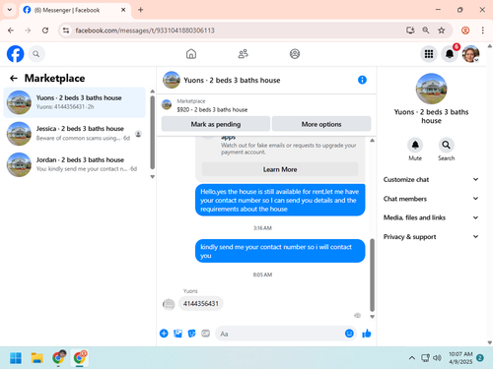This screenshot has width=493, height=369.
Task: Bookmark the page with the star icon
Action: point(442,31)
